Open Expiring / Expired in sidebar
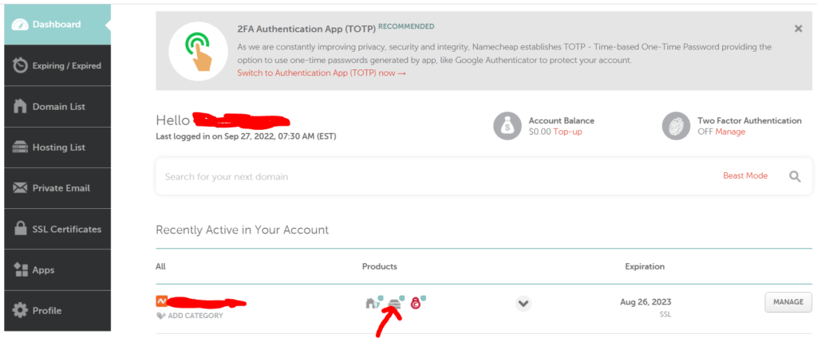Viewport: 817px width, 338px height. pos(57,65)
